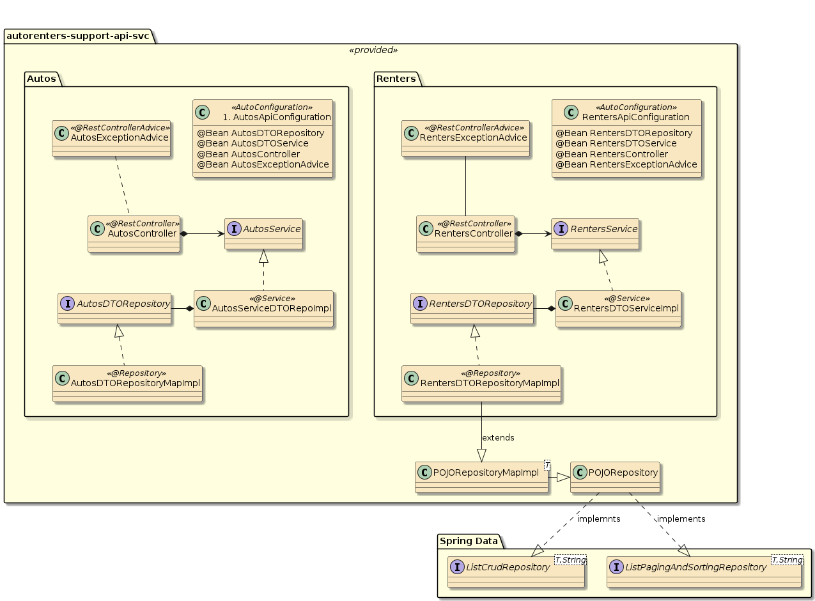Click the «@RestController» stereotype of AutosController
Viewport: 815px width, 601px height.
pyautogui.click(x=143, y=223)
